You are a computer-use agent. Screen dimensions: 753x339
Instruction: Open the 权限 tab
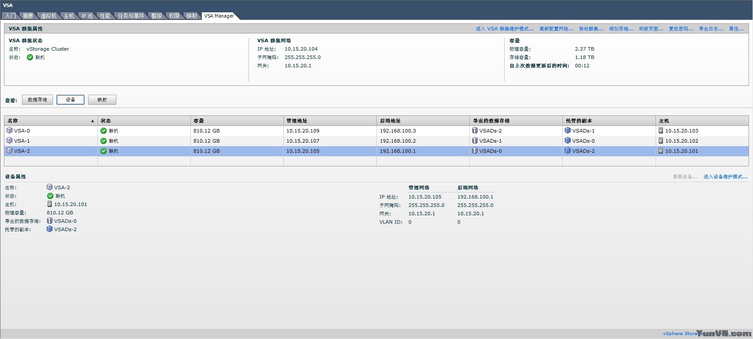(x=174, y=16)
